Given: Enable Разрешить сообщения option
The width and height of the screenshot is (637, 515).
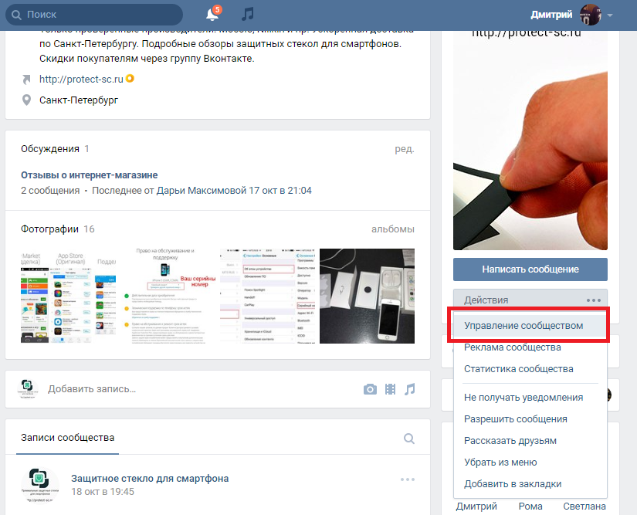Looking at the screenshot, I should point(515,419).
